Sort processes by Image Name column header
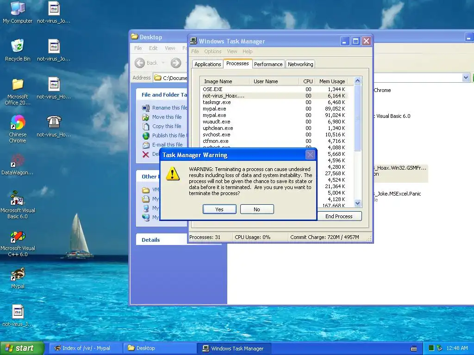 [x=225, y=81]
